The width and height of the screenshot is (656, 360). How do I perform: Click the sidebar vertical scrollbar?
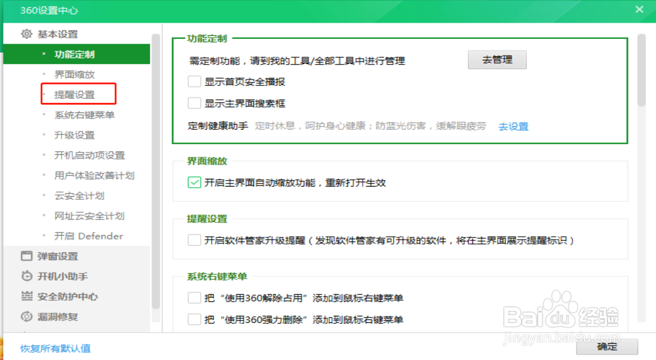coord(155,172)
